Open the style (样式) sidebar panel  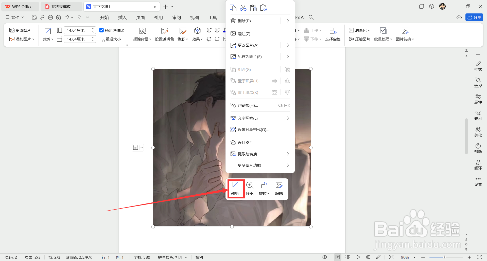[x=478, y=66]
